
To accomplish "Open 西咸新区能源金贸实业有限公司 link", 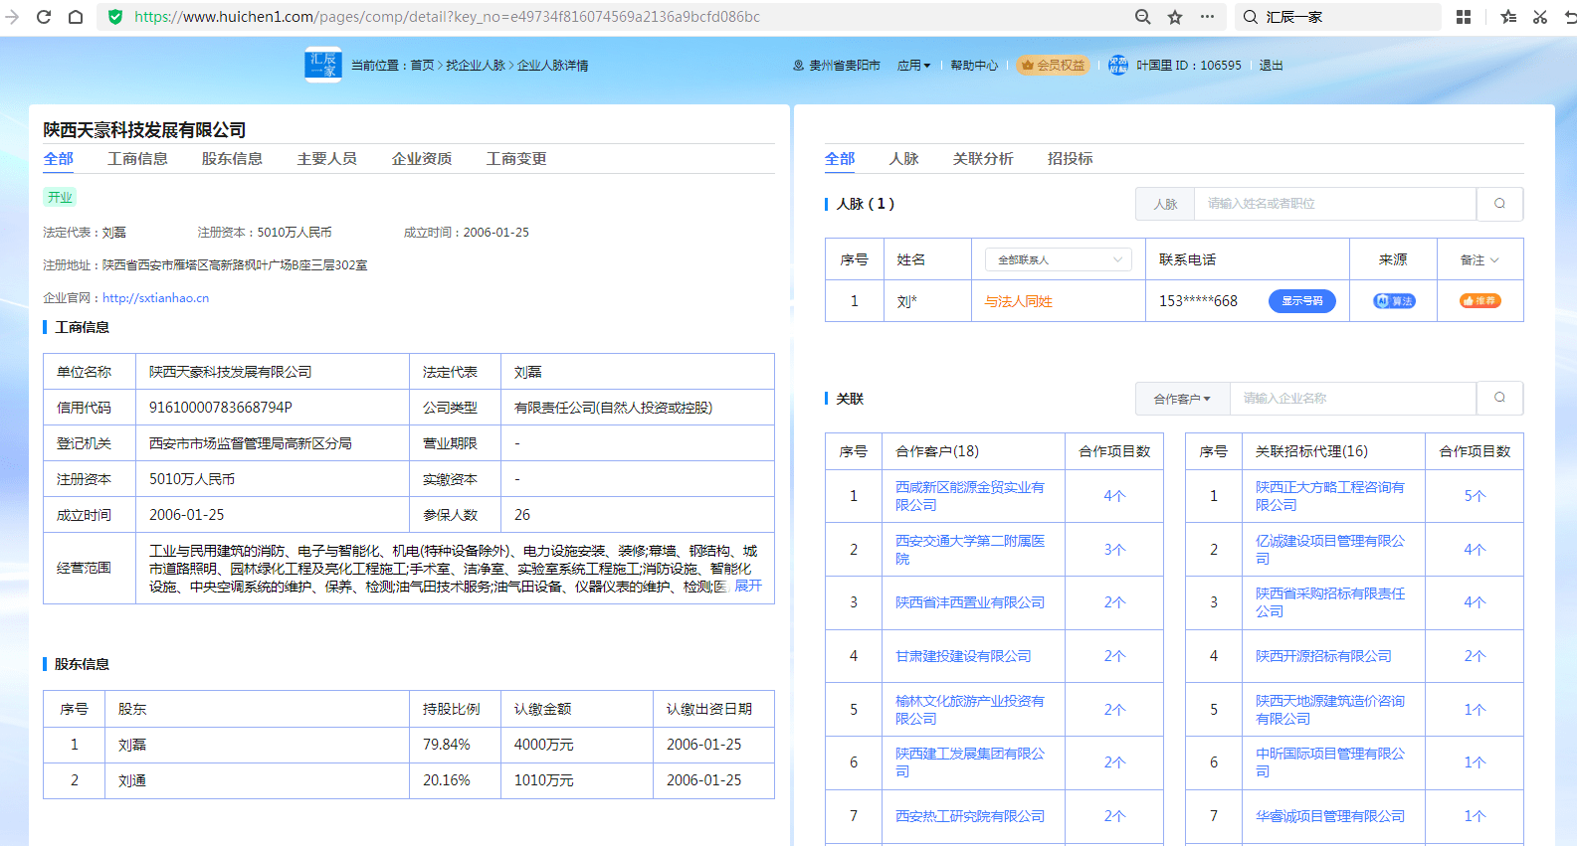I will pos(970,496).
